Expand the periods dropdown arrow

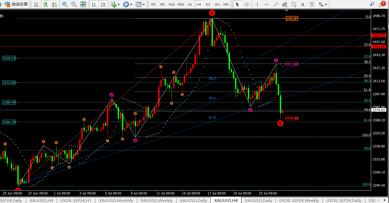[x=131, y=5]
